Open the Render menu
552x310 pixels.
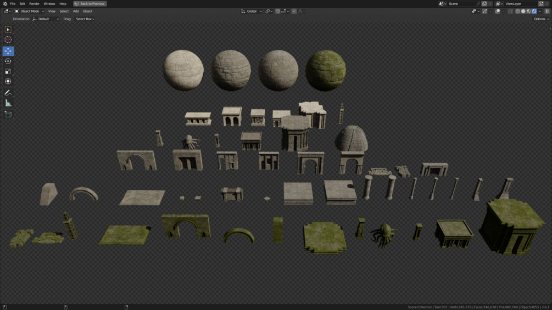coord(34,3)
